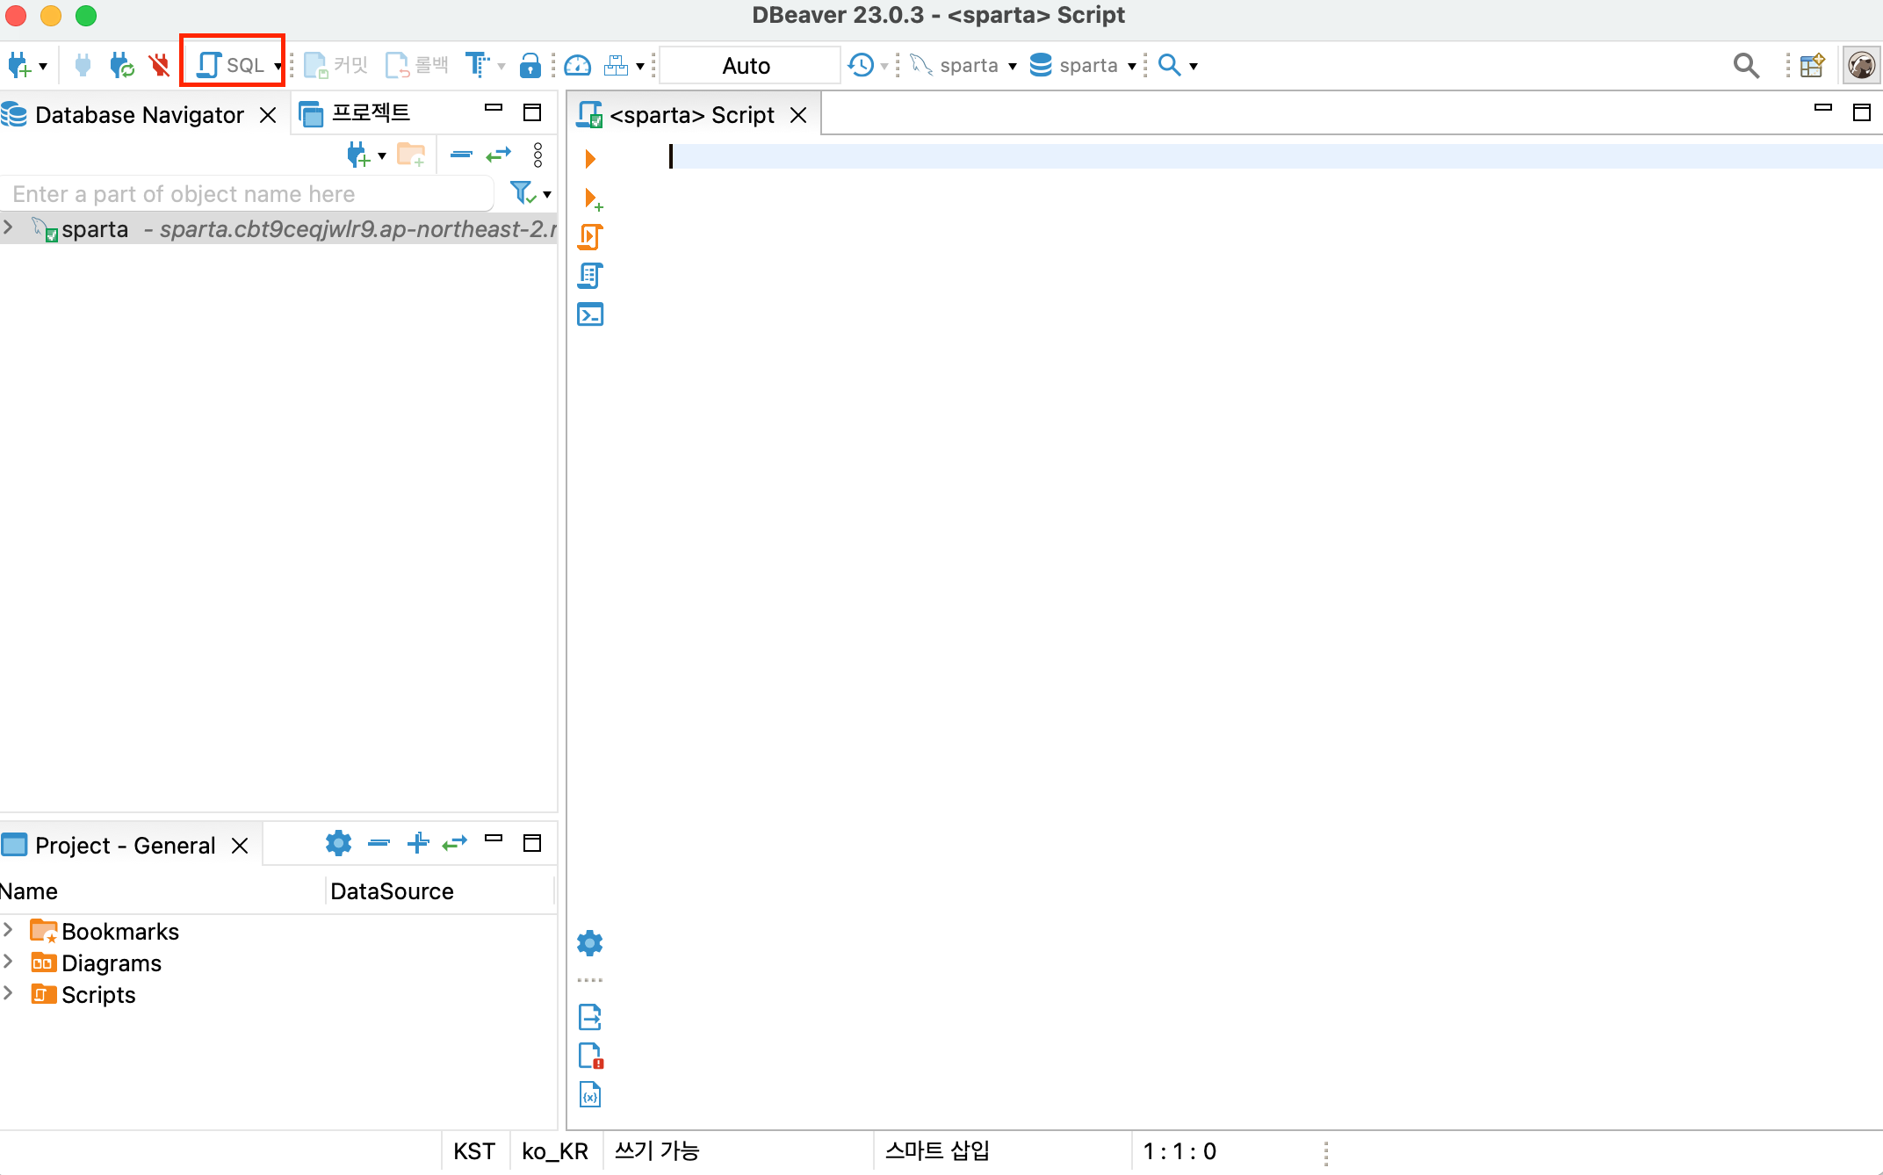Click the Open Perspective icon
The height and width of the screenshot is (1175, 1883).
1812,65
